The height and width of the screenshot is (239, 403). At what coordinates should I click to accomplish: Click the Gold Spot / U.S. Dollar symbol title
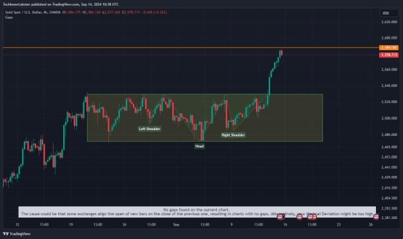33,12
